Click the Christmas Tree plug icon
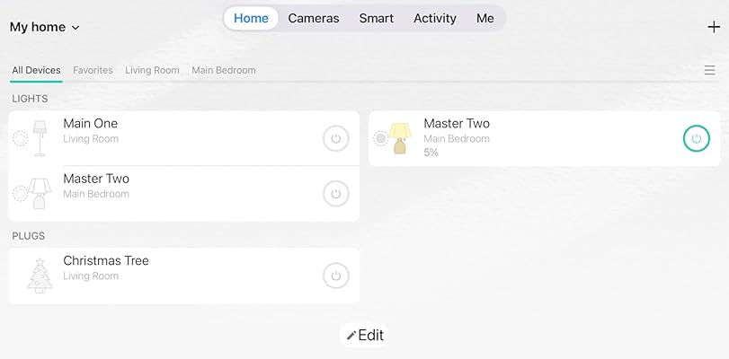The width and height of the screenshot is (729, 359). (40, 276)
